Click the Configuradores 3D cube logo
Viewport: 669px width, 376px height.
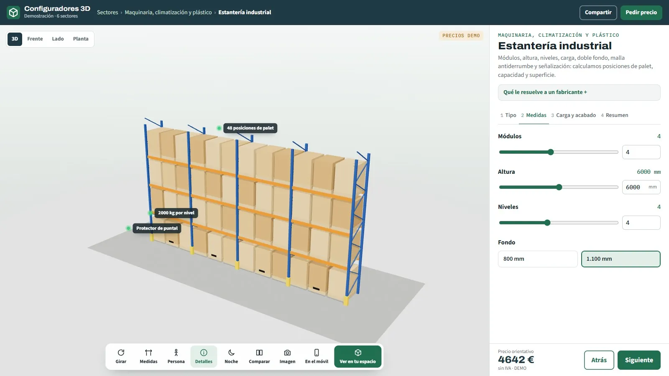click(13, 13)
